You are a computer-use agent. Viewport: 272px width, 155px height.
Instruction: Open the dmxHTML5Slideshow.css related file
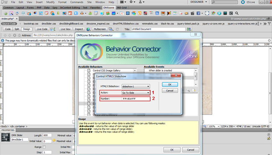point(126,24)
